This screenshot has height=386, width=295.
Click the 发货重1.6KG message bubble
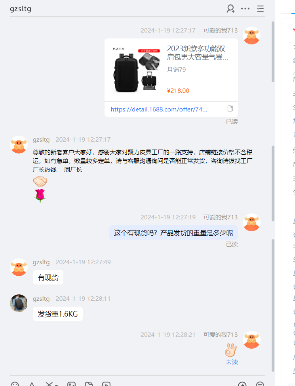click(x=58, y=314)
